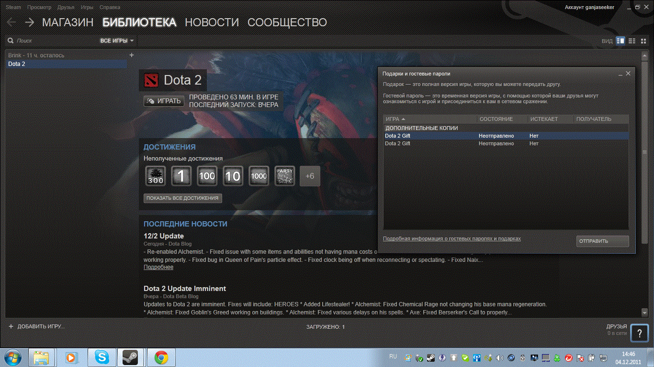654x367 pixels.
Task: Open the Справка menu
Action: click(x=110, y=7)
